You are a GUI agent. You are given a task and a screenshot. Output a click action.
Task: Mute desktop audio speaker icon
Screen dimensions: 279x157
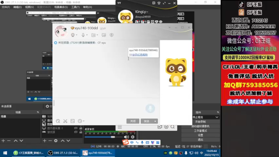tap(126, 137)
